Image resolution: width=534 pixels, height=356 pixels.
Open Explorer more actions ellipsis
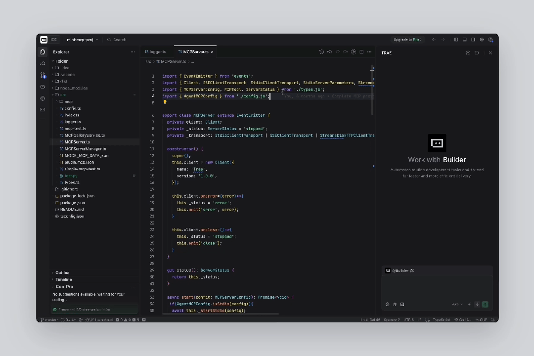point(133,52)
